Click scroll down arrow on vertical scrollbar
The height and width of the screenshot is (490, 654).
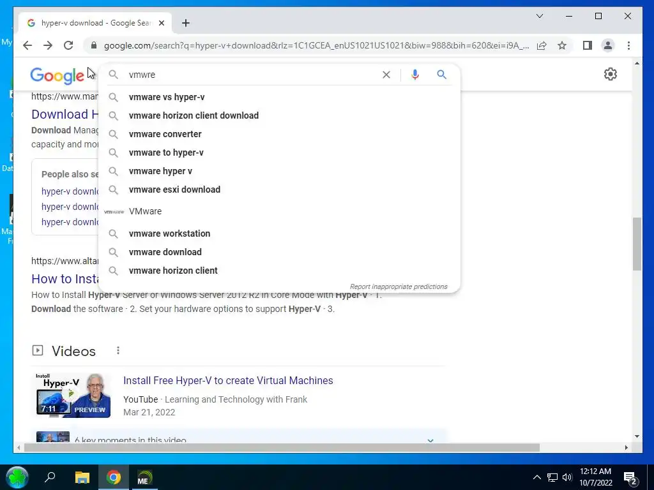pyautogui.click(x=637, y=436)
